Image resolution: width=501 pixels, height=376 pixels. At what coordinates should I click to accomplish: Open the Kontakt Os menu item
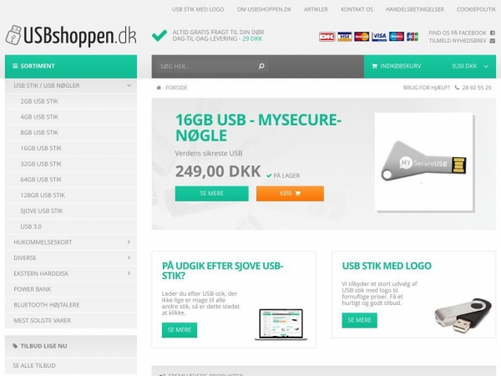coord(357,9)
